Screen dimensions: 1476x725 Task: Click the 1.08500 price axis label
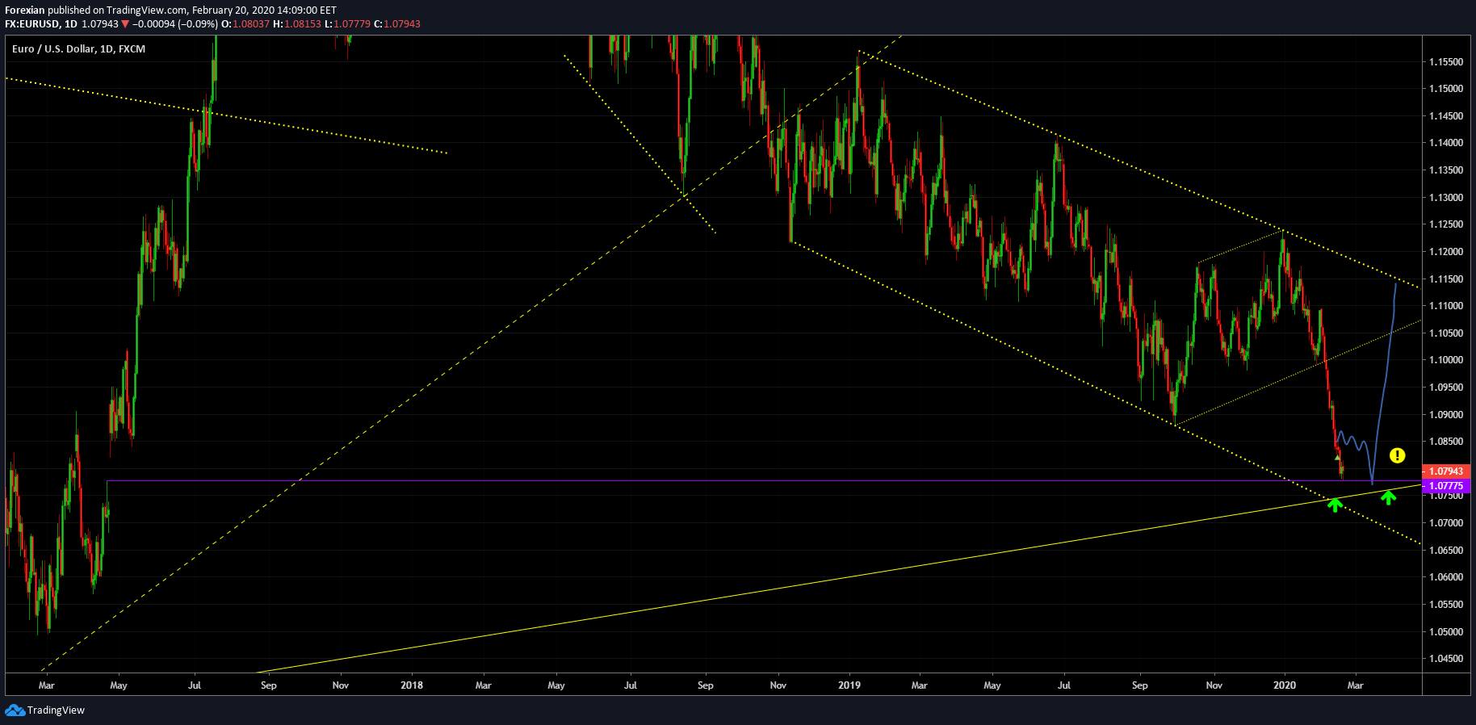1446,442
